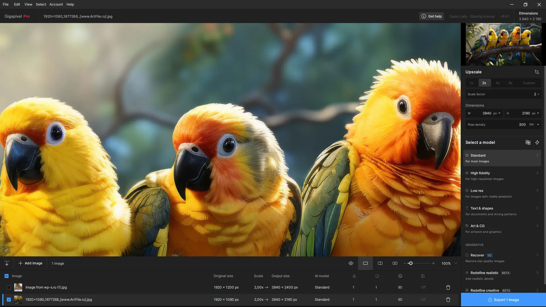
Task: Open the PPI unit dropdown
Action: coord(538,125)
